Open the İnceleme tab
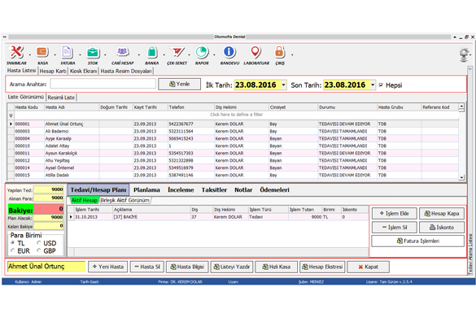Image resolution: width=476 pixels, height=317 pixels. coord(181,190)
